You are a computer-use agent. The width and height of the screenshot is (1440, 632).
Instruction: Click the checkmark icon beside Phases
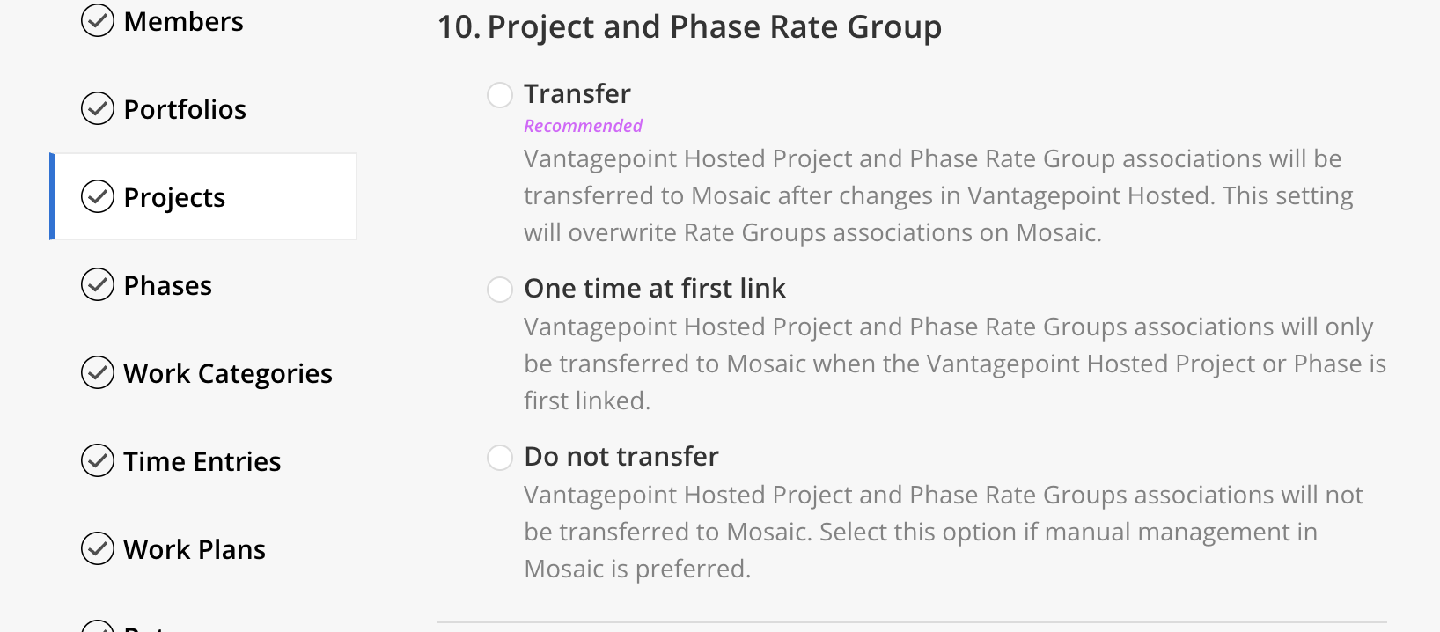tap(98, 284)
